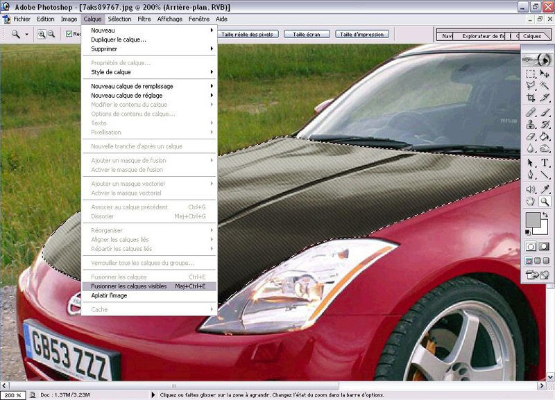Choose Fusionner les calques visibles
The width and height of the screenshot is (555, 400).
(149, 286)
